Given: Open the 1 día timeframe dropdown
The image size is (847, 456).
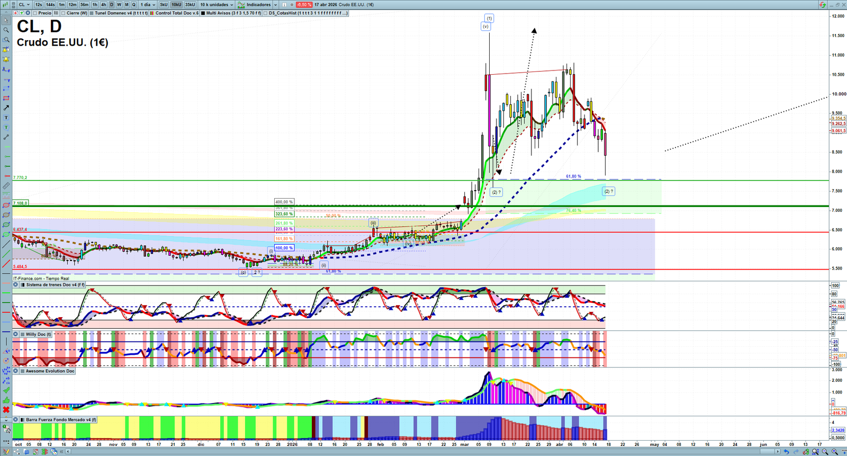Looking at the screenshot, I should coord(148,5).
